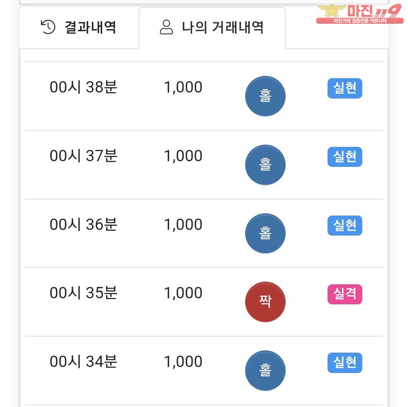
Task: Click the 1,000 amount at 00시 37분
Action: [x=183, y=156]
